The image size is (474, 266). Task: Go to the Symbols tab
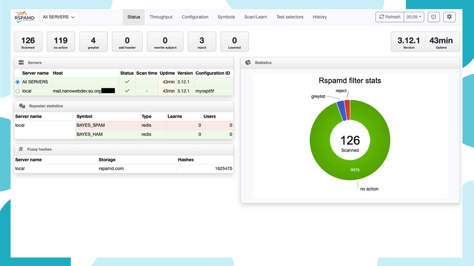(x=226, y=17)
